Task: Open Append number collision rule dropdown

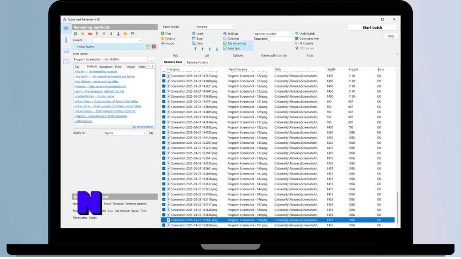Action: click(273, 34)
